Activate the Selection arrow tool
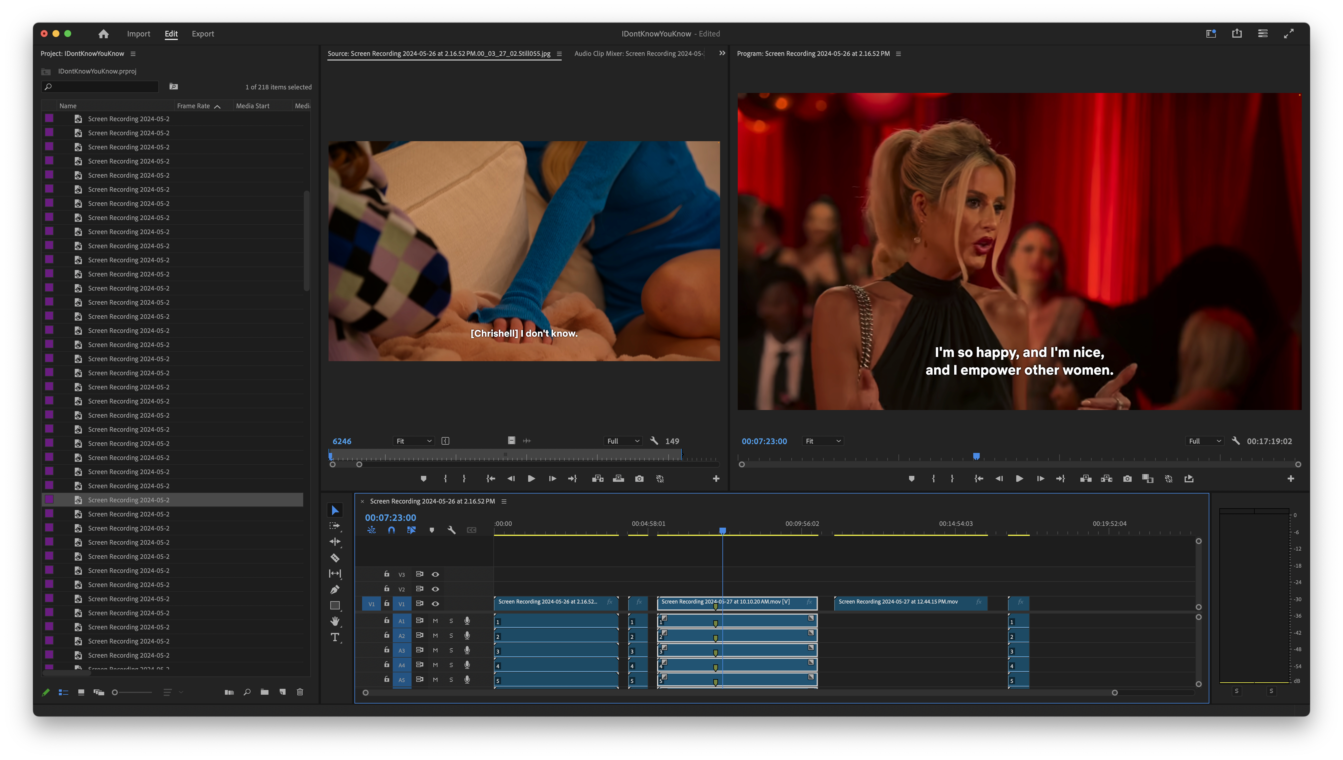 tap(335, 510)
